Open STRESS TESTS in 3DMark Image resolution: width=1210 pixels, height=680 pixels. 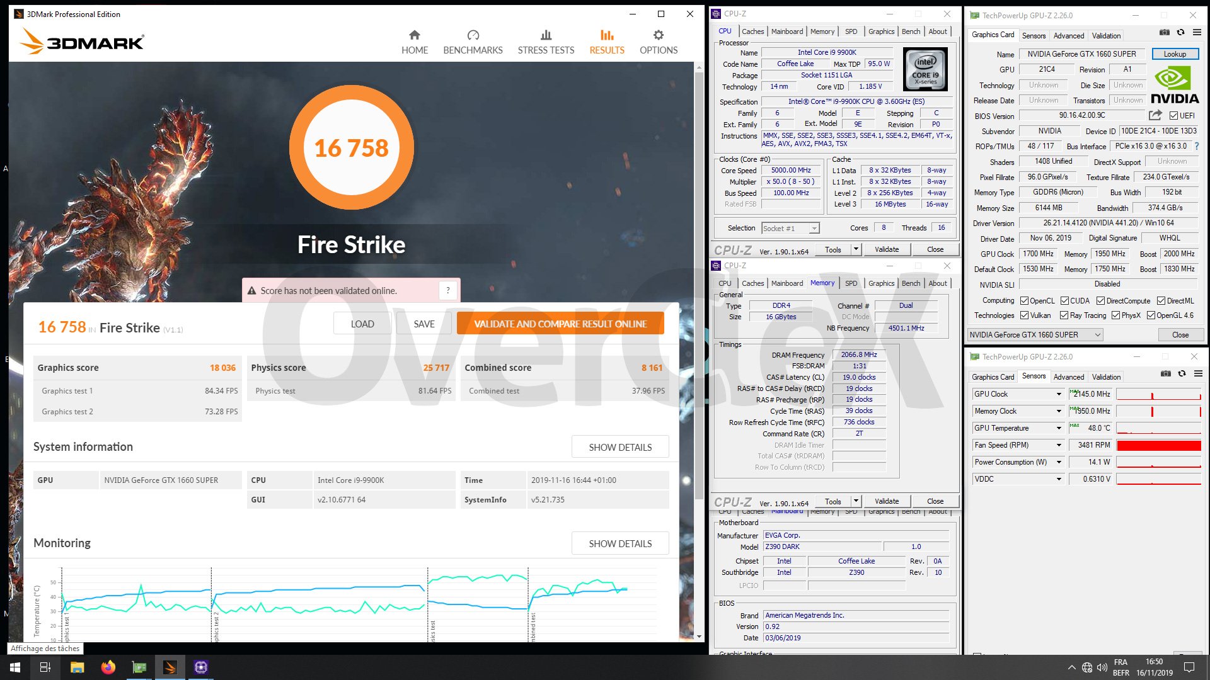click(x=546, y=42)
